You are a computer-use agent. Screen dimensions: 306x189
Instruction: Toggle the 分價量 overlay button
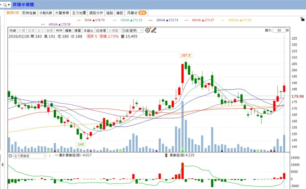point(113,31)
